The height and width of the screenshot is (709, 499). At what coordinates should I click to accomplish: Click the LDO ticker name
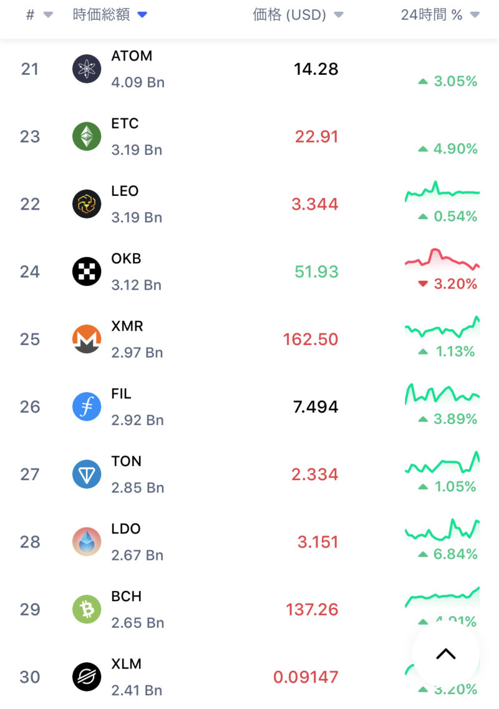click(126, 529)
